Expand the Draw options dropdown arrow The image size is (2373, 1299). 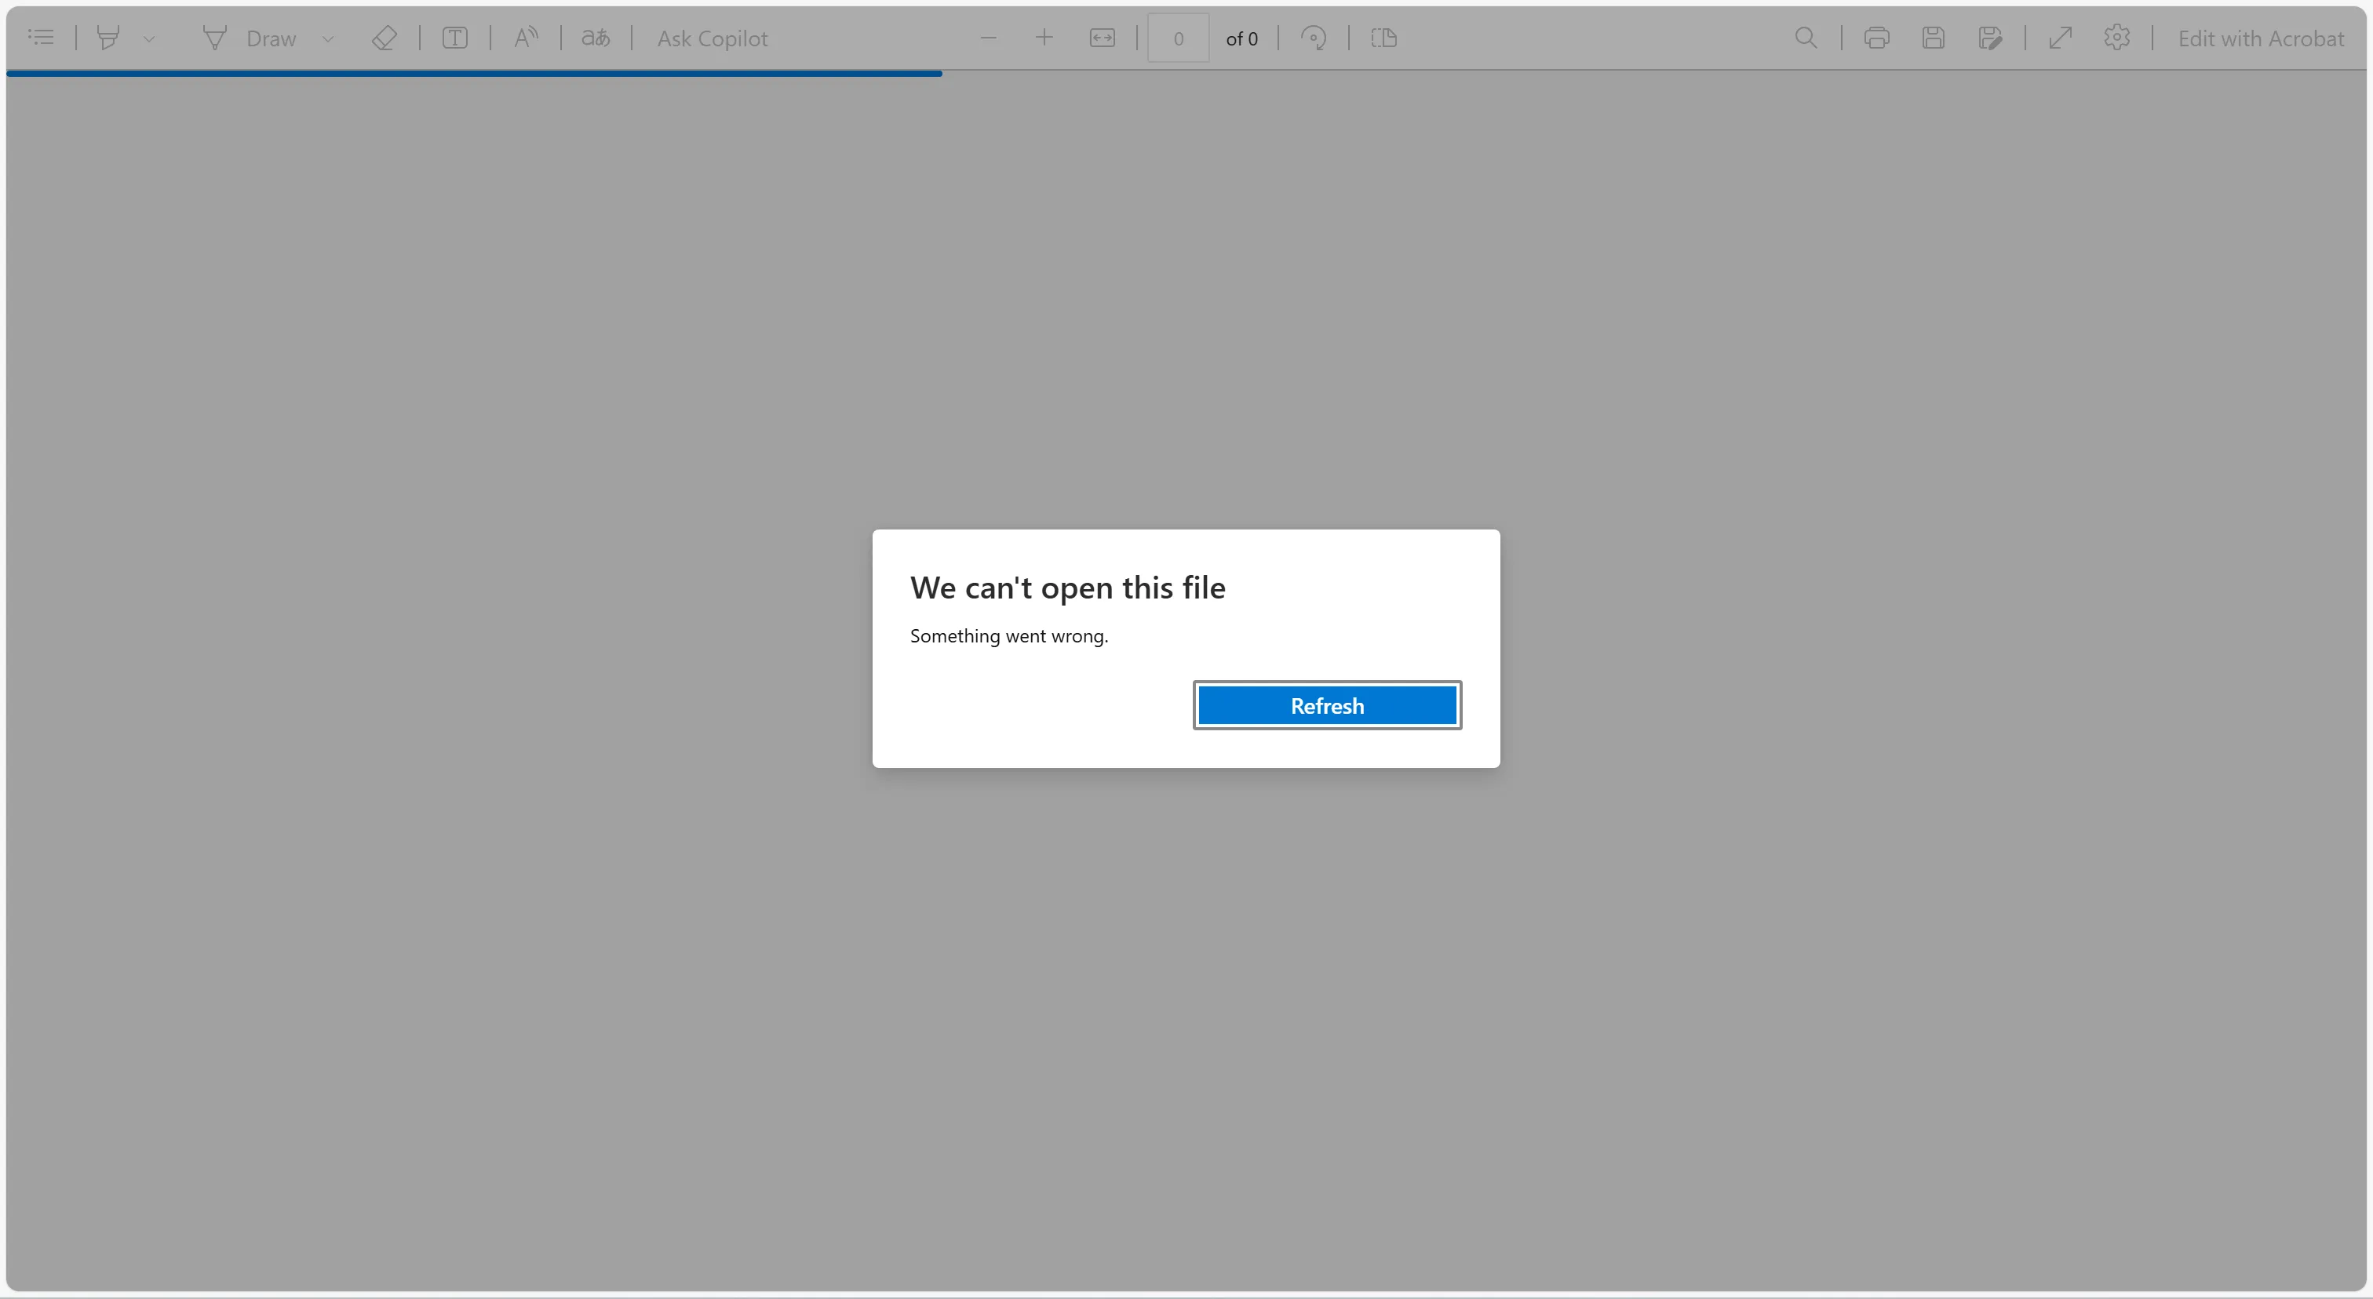[328, 38]
